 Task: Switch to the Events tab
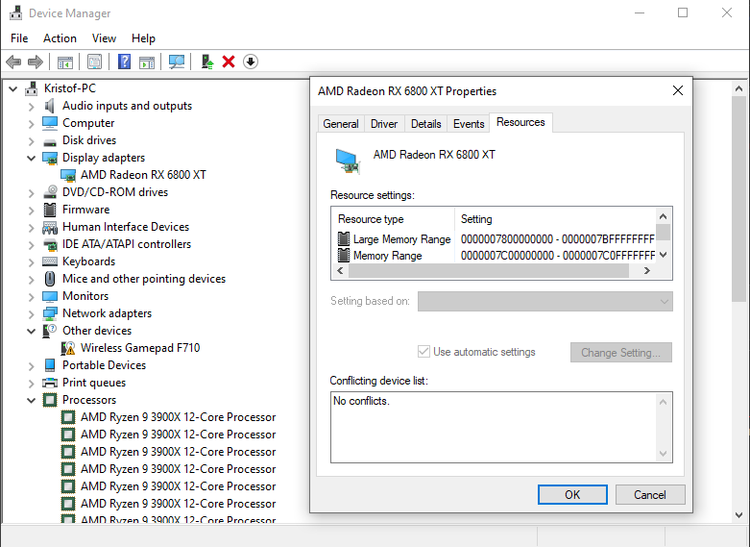point(469,124)
